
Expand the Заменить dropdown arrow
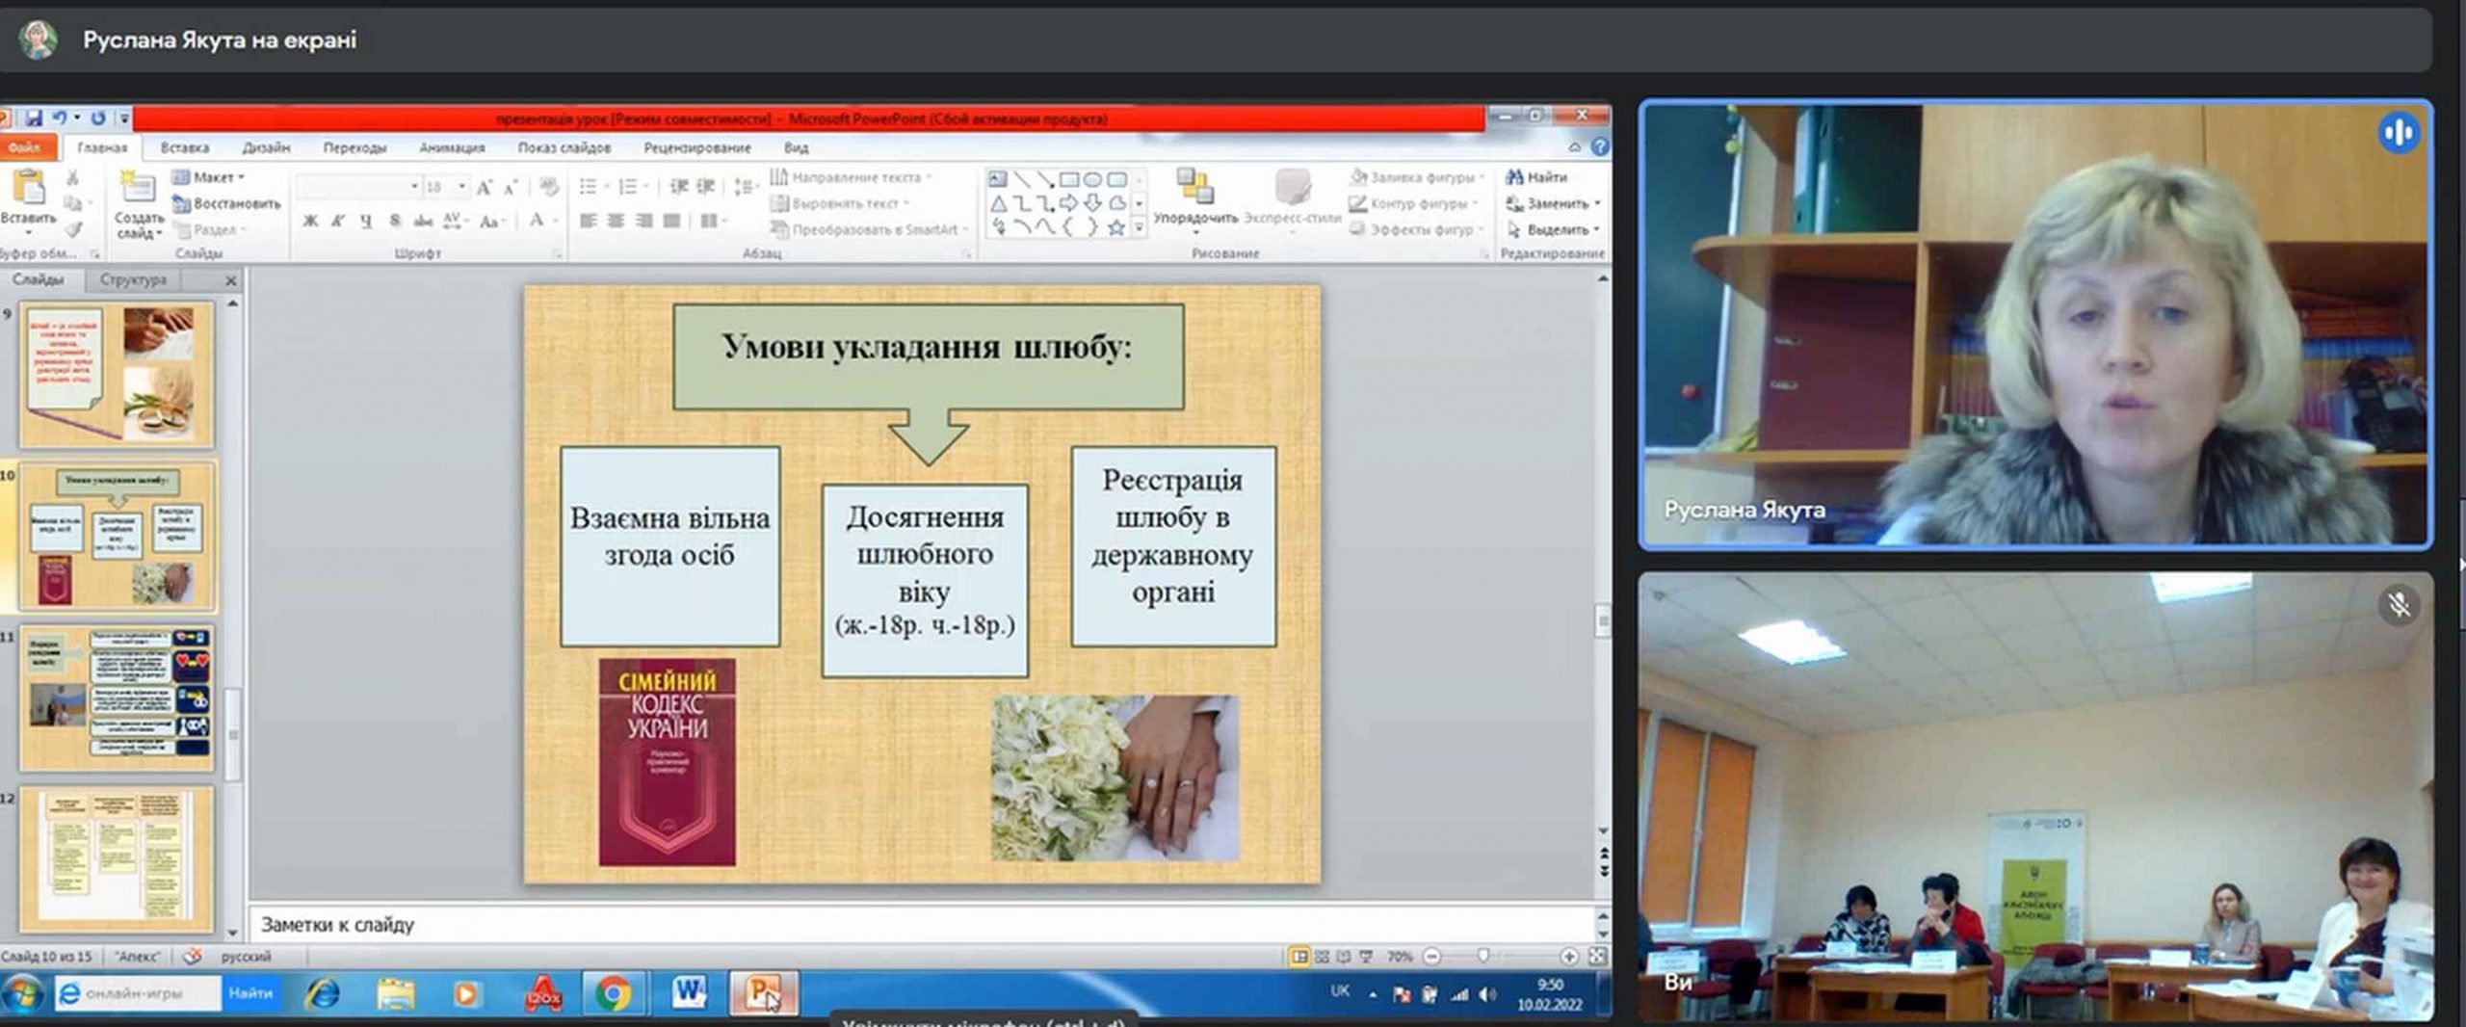click(1597, 203)
